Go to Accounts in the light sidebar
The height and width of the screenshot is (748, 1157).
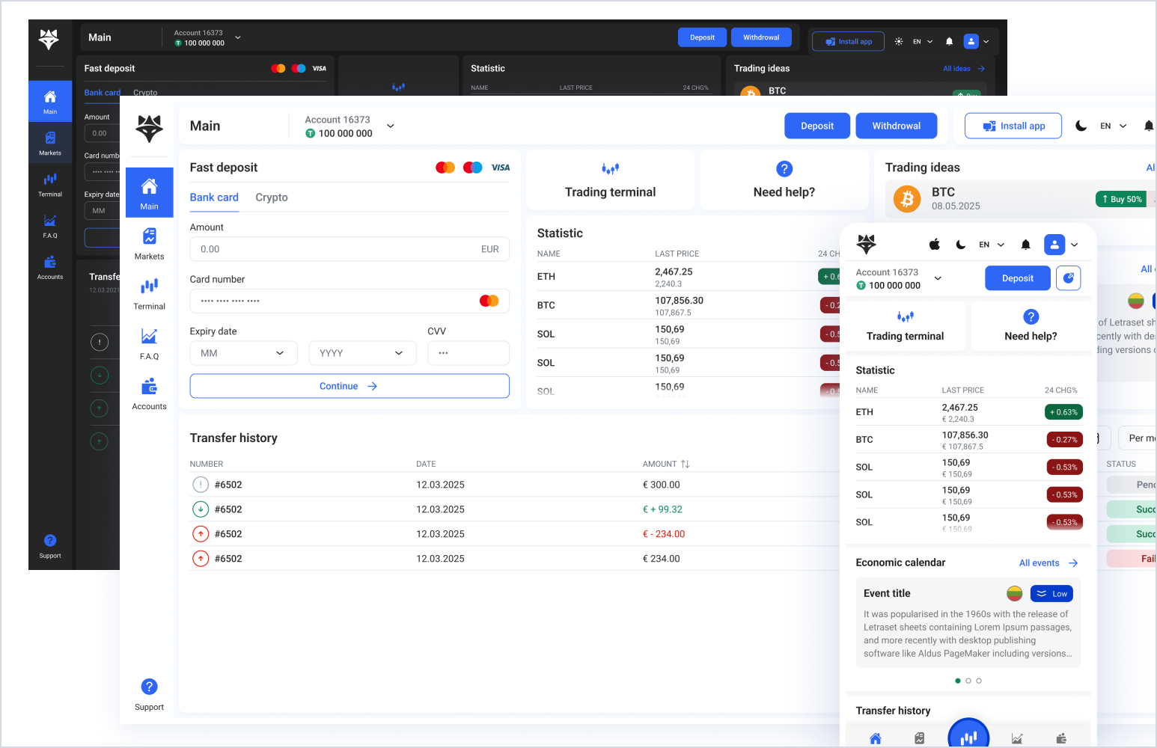tap(149, 393)
